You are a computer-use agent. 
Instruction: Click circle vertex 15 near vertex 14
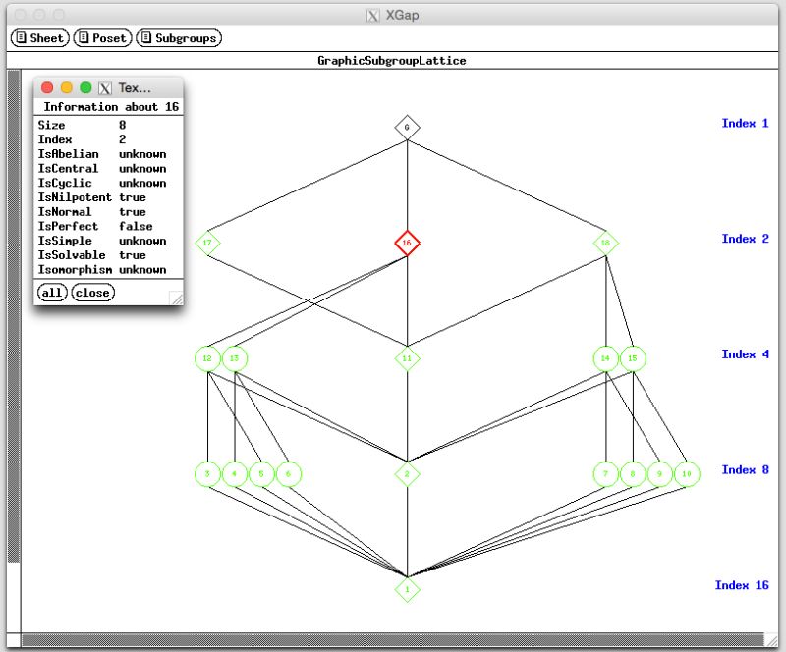632,359
